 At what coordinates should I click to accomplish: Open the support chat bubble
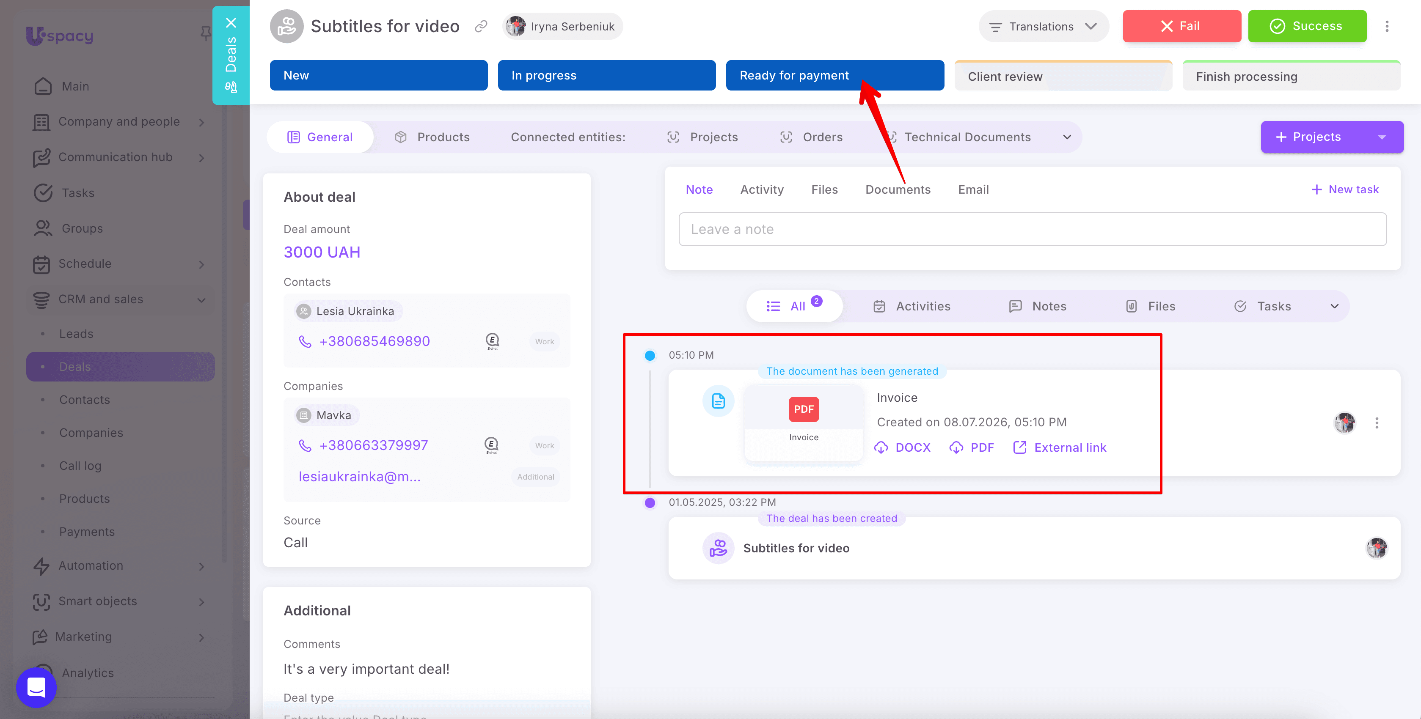point(36,687)
